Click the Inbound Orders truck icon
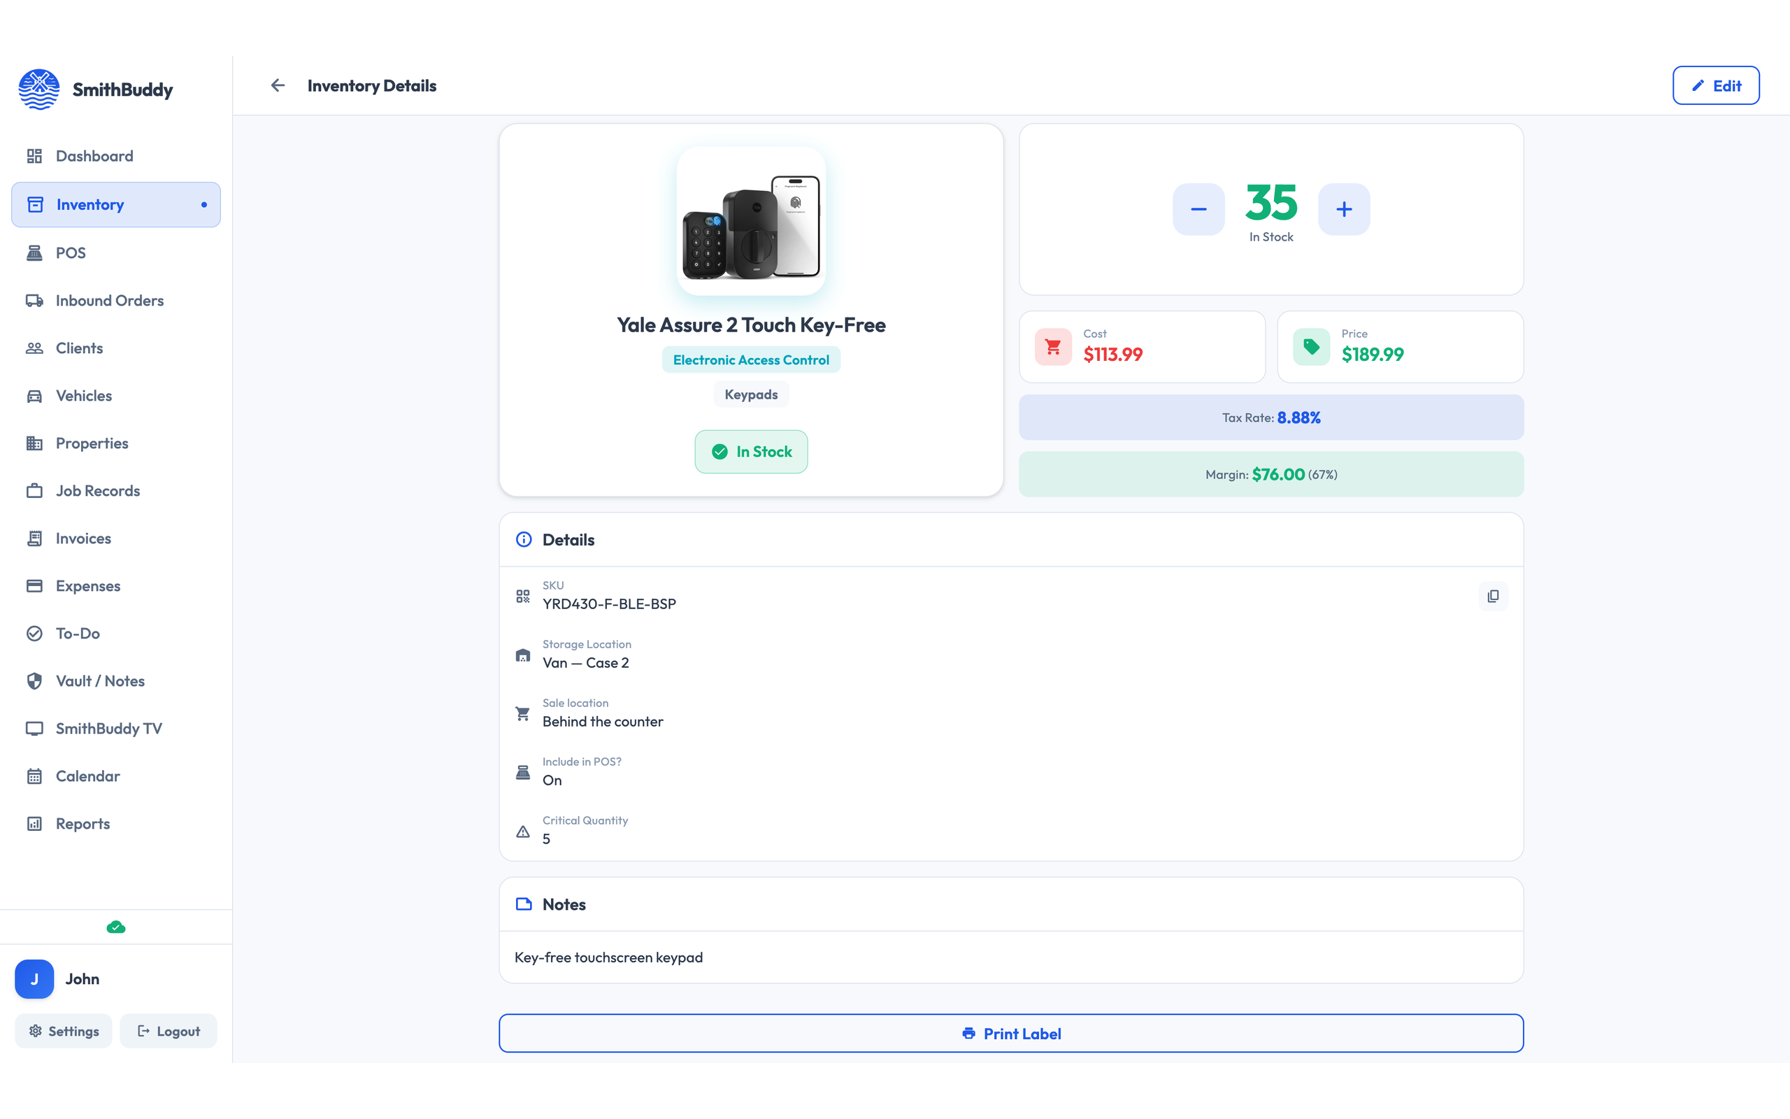Viewport: 1790px width, 1119px height. pyautogui.click(x=34, y=301)
